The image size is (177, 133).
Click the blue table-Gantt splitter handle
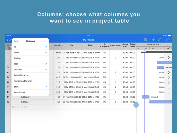point(136,105)
